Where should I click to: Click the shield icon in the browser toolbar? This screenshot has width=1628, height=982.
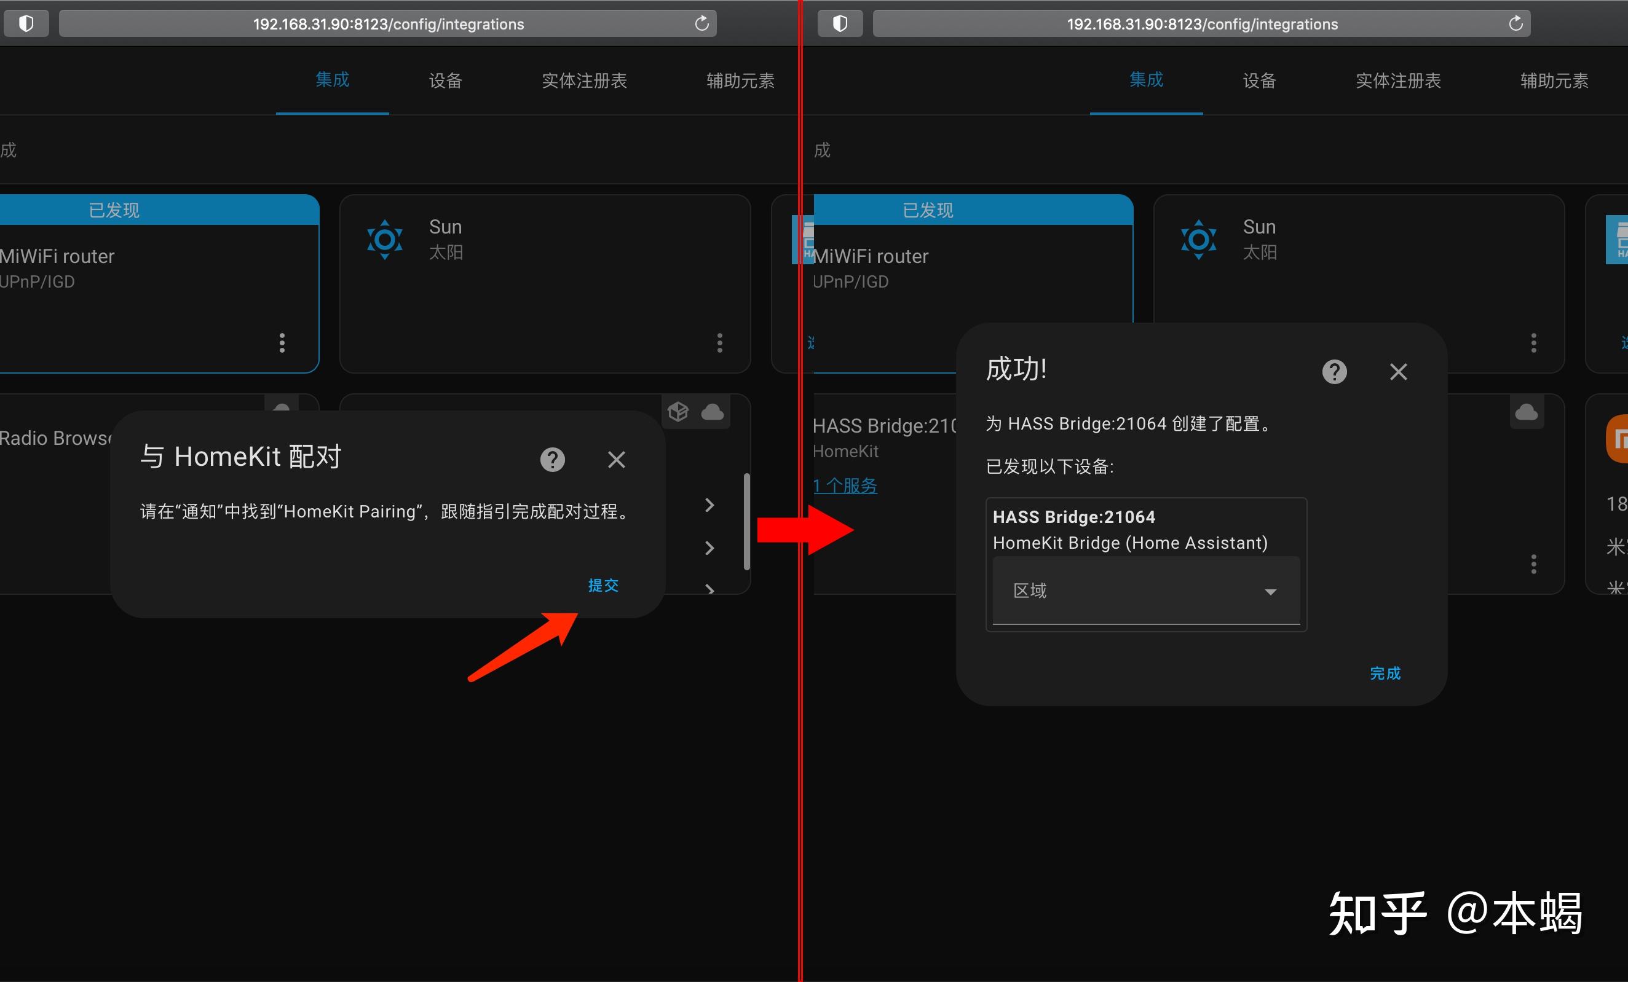coord(26,23)
